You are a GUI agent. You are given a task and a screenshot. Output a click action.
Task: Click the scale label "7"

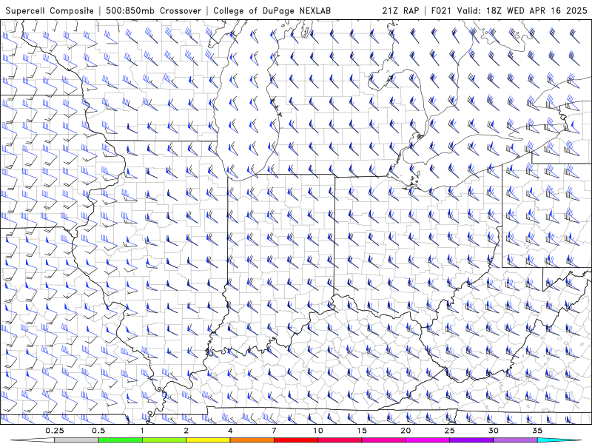274,431
